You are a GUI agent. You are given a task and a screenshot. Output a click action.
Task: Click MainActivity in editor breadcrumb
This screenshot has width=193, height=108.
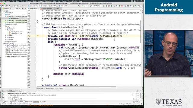click(40, 89)
